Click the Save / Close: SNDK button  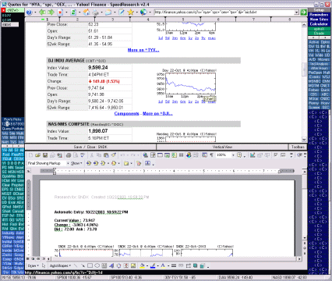[90, 147]
